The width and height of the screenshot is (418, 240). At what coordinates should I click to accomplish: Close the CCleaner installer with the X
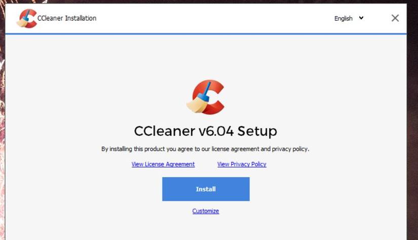click(395, 18)
